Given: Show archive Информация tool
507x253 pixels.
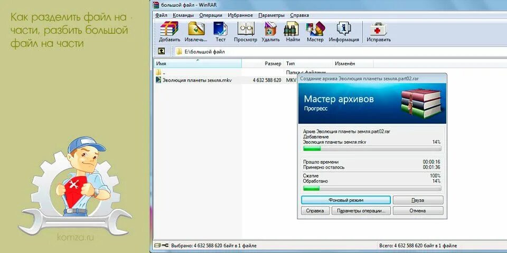Looking at the screenshot, I should click(x=344, y=32).
